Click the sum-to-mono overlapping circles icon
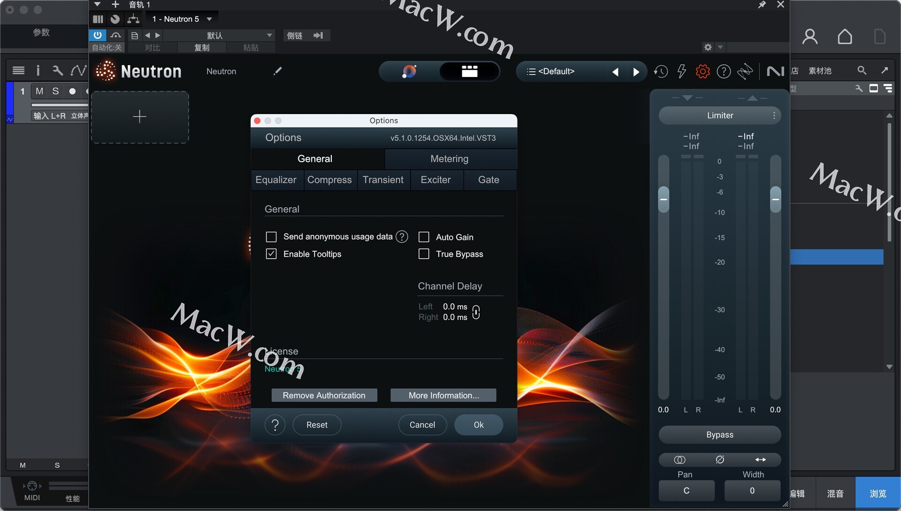901x511 pixels. click(x=680, y=460)
